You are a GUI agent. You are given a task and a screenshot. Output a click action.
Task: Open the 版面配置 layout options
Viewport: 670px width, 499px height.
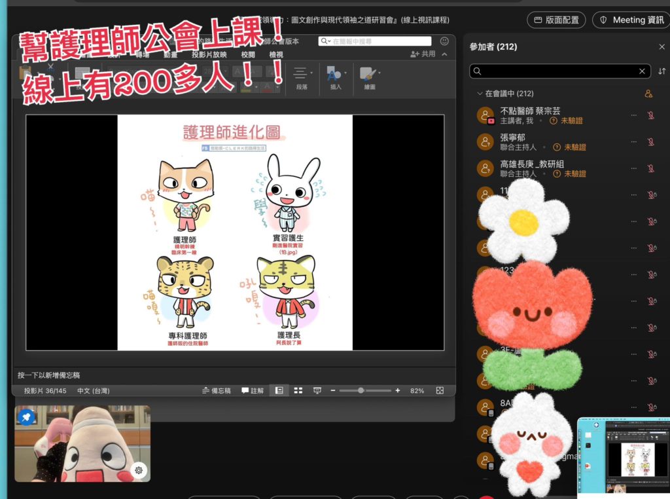[555, 20]
